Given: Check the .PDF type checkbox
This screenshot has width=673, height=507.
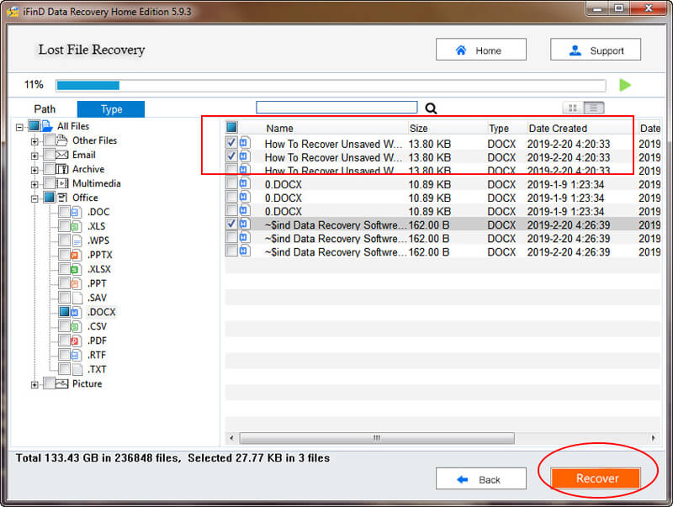Looking at the screenshot, I should 65,341.
